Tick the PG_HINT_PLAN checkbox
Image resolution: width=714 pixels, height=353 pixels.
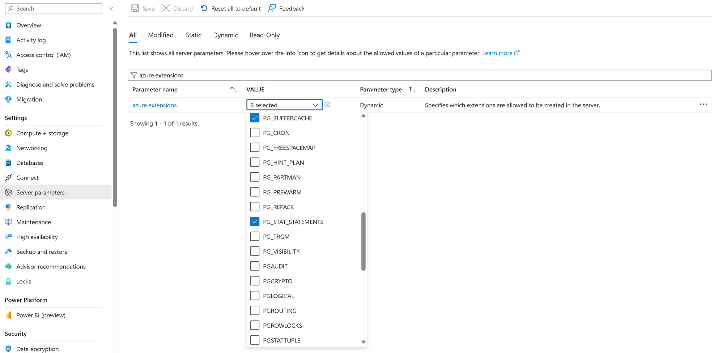pos(255,163)
